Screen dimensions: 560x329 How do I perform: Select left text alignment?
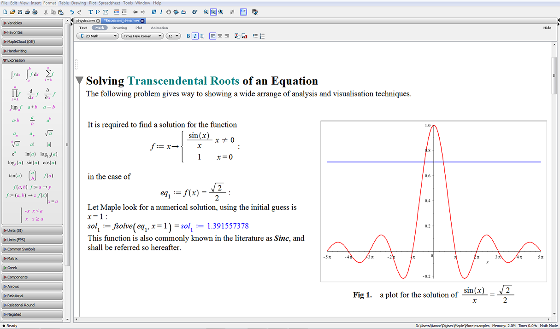tap(212, 36)
